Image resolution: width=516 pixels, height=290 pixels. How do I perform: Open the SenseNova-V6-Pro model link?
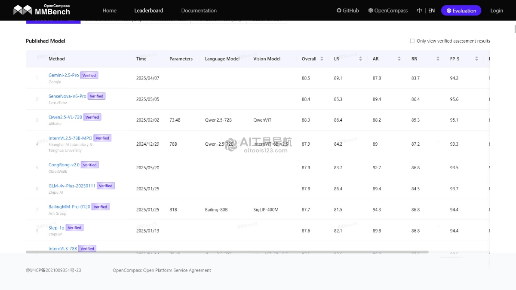(68, 96)
